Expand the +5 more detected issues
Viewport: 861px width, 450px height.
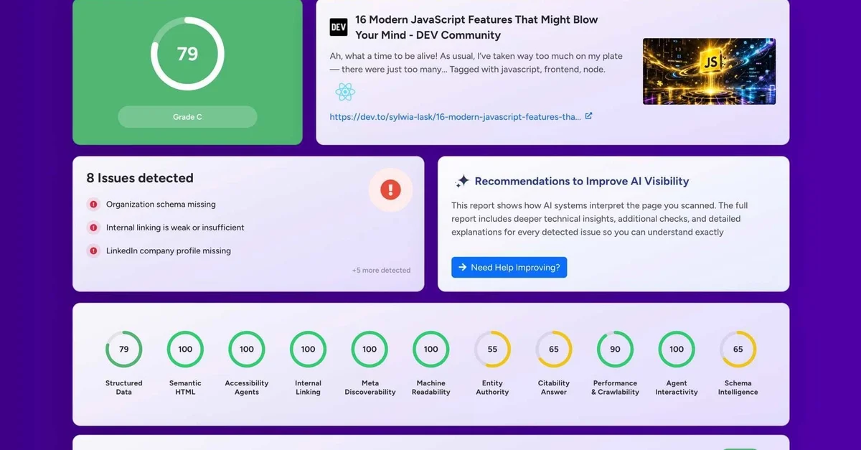click(x=381, y=271)
